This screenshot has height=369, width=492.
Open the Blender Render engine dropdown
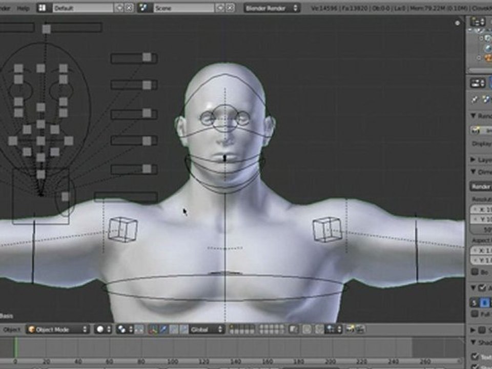272,8
